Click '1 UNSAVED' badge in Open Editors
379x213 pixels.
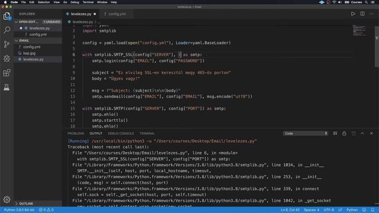pos(52,22)
